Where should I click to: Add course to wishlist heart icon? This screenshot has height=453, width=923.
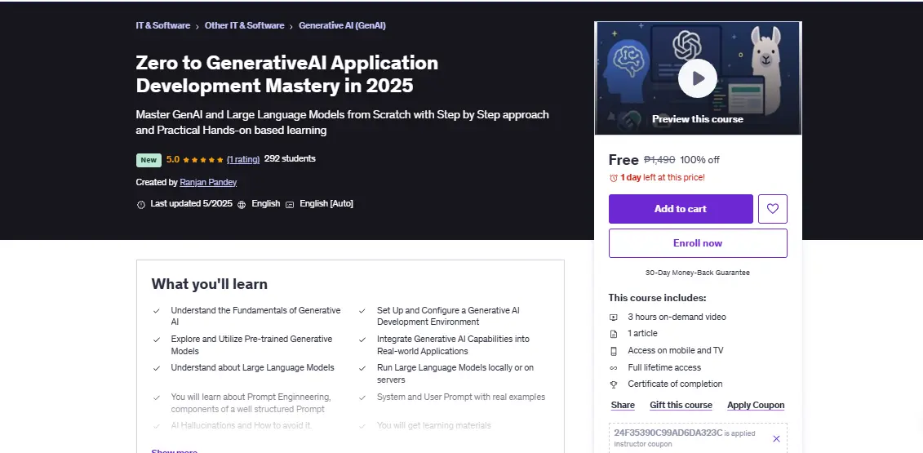point(772,208)
